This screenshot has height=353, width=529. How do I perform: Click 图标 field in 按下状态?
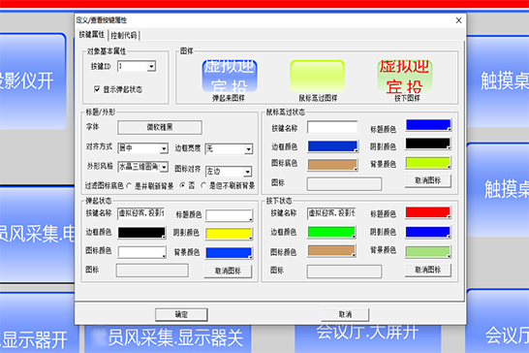pos(344,272)
